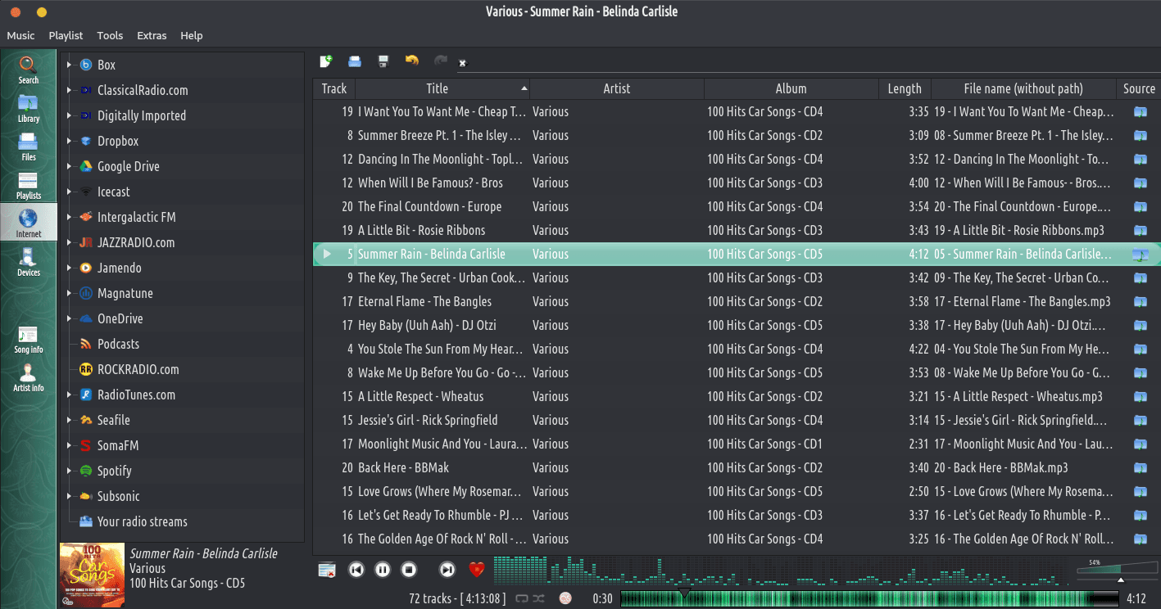Click the clear playlist icon
This screenshot has height=609, width=1161.
tap(327, 570)
